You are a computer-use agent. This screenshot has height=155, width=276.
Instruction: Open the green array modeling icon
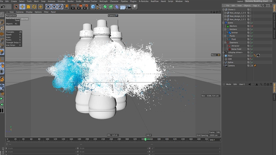(111, 7)
